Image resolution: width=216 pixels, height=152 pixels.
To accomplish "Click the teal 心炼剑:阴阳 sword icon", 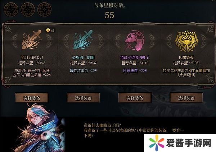I will pyautogui.click(x=83, y=40).
